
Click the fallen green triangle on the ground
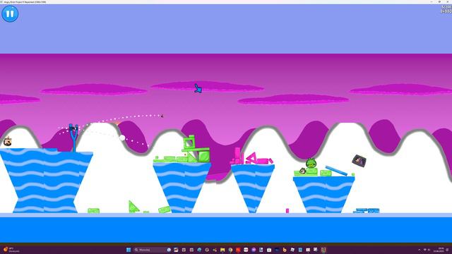point(133,207)
